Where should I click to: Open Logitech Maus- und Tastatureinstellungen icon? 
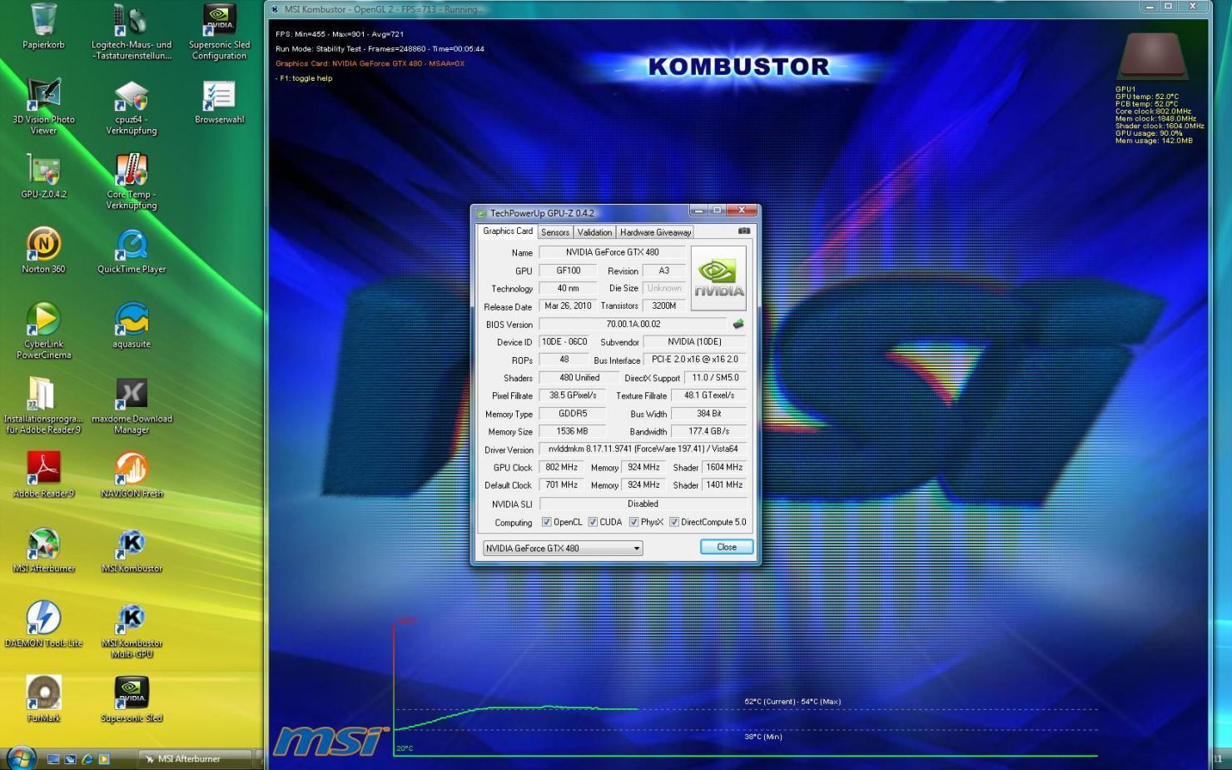[132, 31]
